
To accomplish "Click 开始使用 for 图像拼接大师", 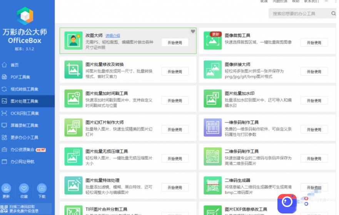I will pos(314,72).
